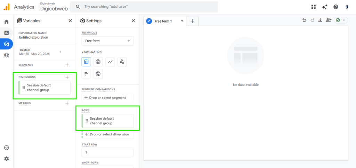
Task: Open the Help question mark icon
Action: [336, 7]
